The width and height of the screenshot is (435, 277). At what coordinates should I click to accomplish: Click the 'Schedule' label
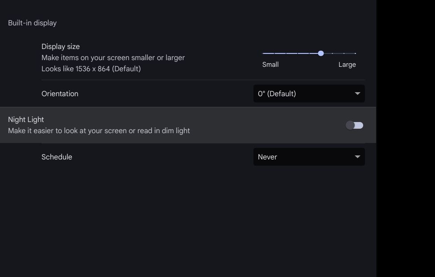(57, 157)
